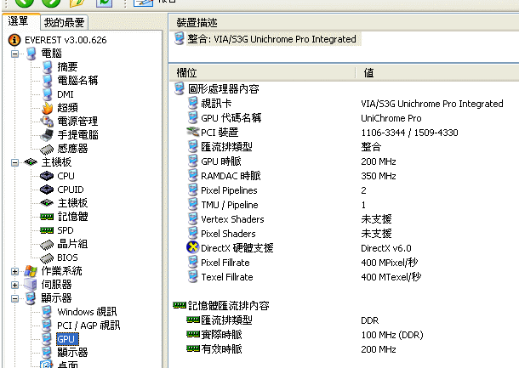Open the 摘要 page in the tree
519x368 pixels.
67,67
